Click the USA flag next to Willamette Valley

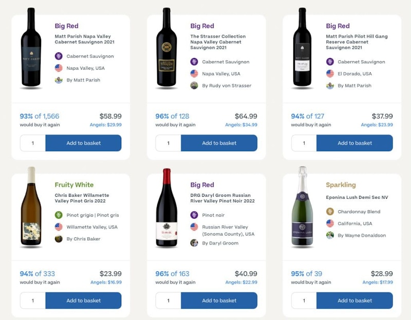pos(59,227)
